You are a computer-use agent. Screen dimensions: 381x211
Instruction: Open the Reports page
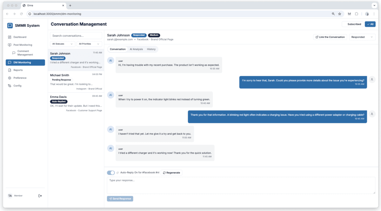(x=25, y=70)
